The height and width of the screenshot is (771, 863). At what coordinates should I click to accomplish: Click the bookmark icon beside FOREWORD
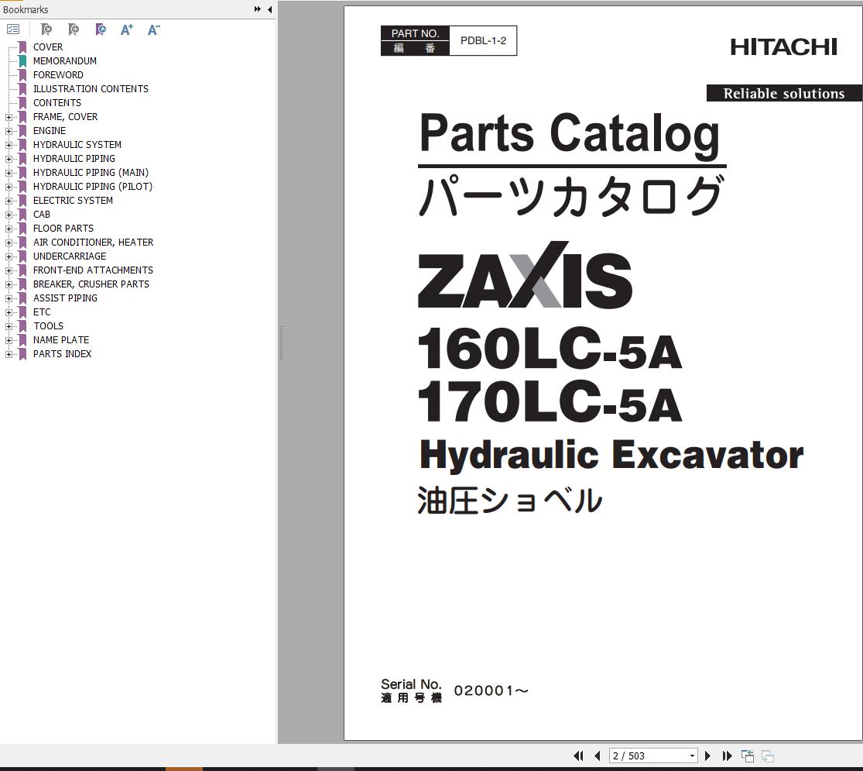tap(22, 75)
